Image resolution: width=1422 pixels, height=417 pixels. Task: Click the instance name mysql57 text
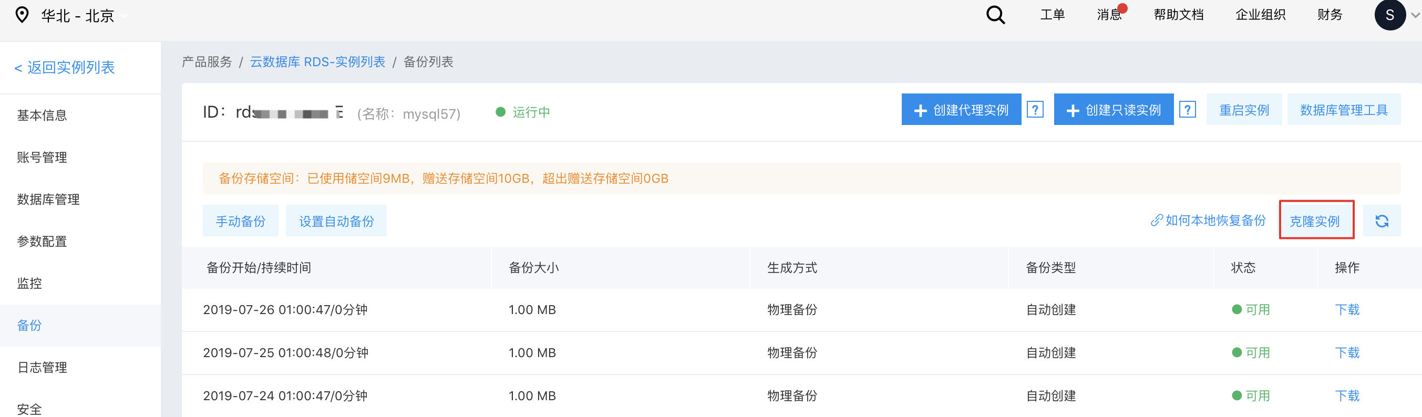[429, 113]
